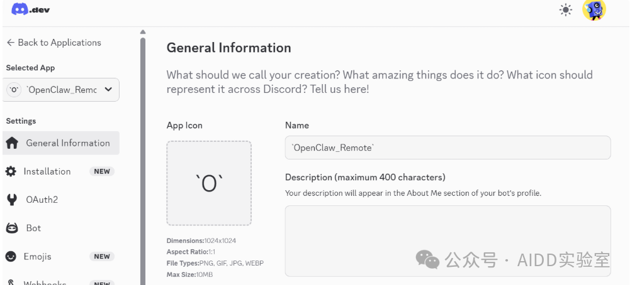Click the OpenClaw_Remote name in the app selector

[x=62, y=90]
